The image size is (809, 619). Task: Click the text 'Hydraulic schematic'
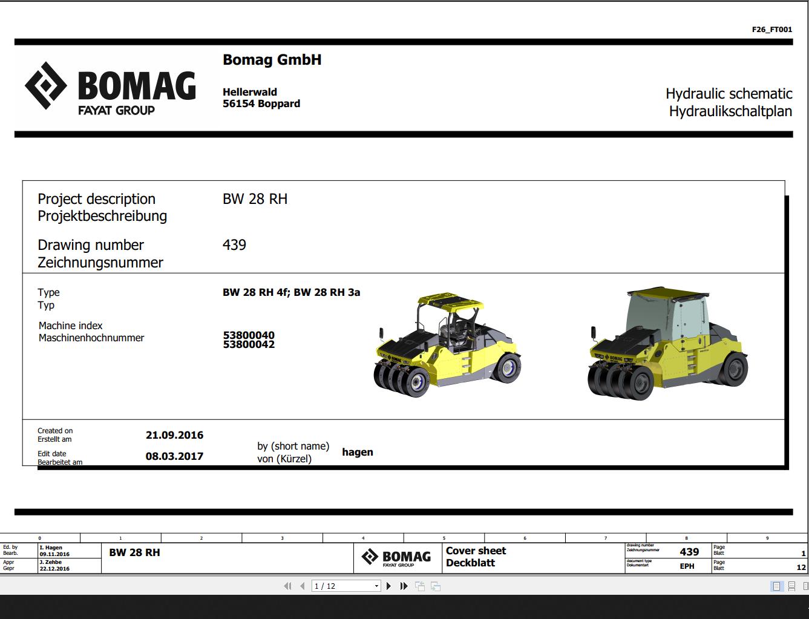(729, 94)
